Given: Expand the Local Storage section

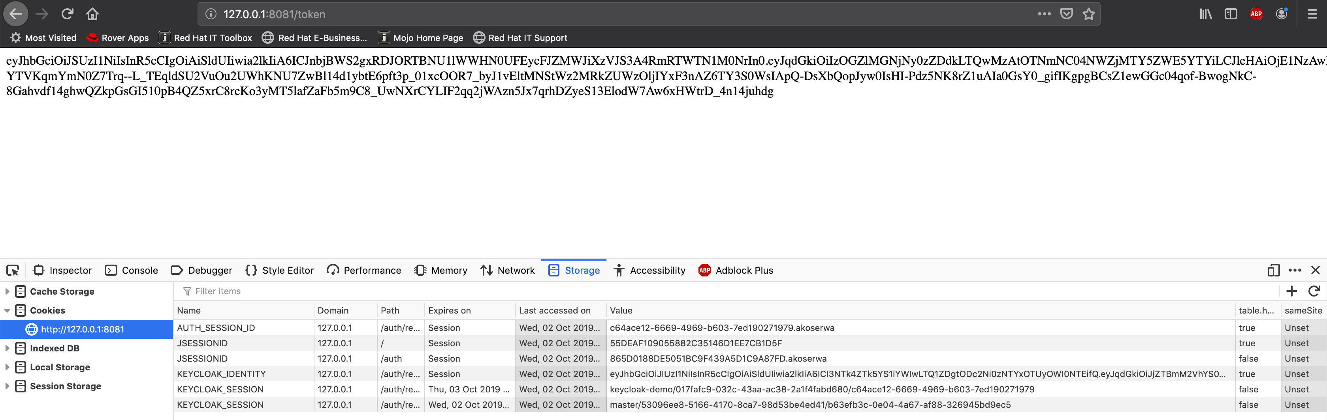Looking at the screenshot, I should (8, 367).
